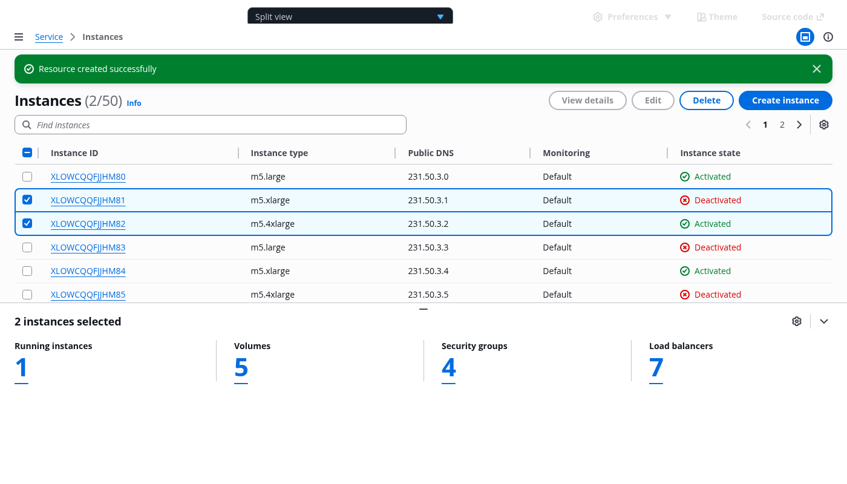
Task: Go to previous page arrow
Action: 748,125
